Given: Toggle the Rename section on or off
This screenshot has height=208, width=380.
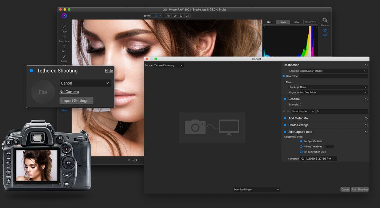Looking at the screenshot, I should [285, 99].
